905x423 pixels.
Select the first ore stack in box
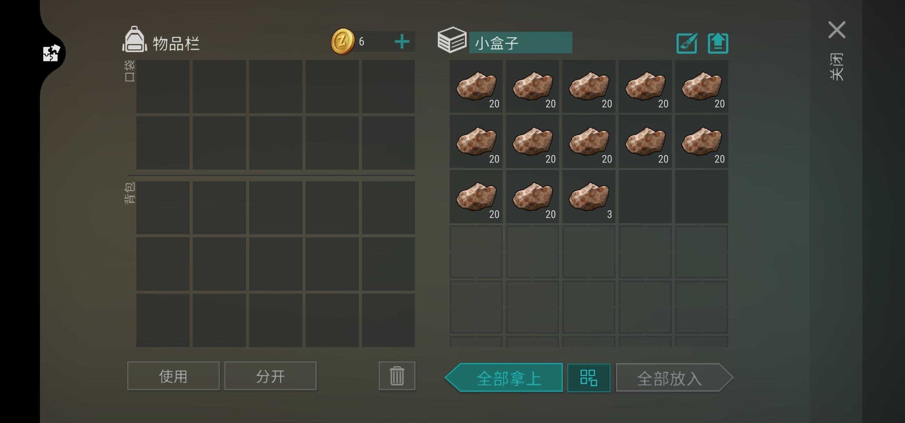click(476, 87)
